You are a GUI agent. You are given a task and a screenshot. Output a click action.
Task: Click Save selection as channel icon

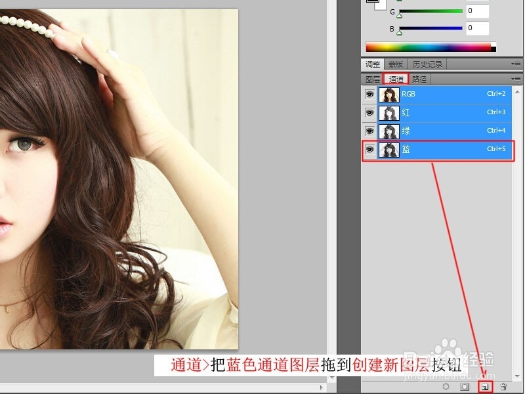click(465, 387)
